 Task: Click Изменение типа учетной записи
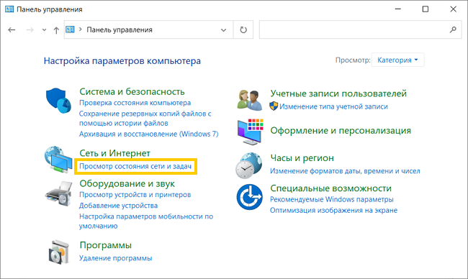pyautogui.click(x=333, y=106)
